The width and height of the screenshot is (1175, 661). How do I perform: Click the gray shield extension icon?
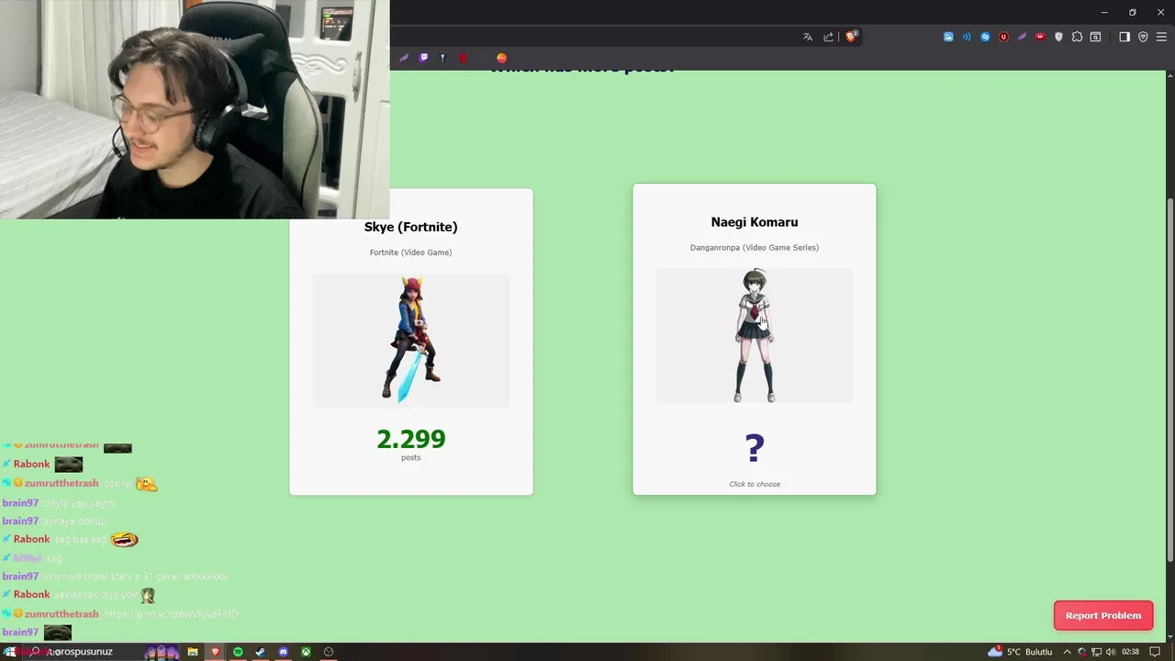(1058, 37)
